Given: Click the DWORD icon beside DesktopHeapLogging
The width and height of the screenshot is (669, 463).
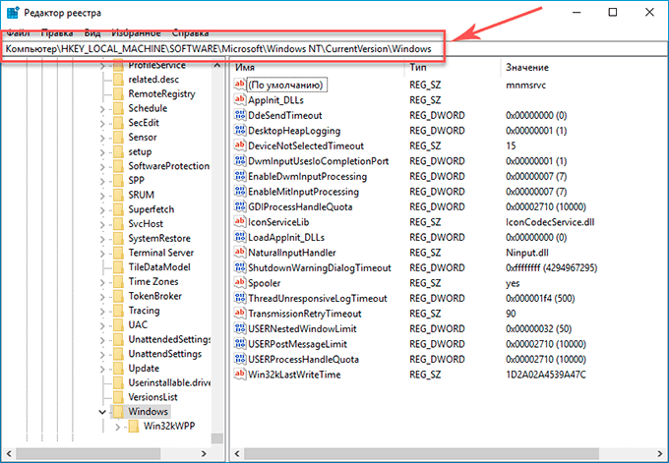Looking at the screenshot, I should point(240,131).
